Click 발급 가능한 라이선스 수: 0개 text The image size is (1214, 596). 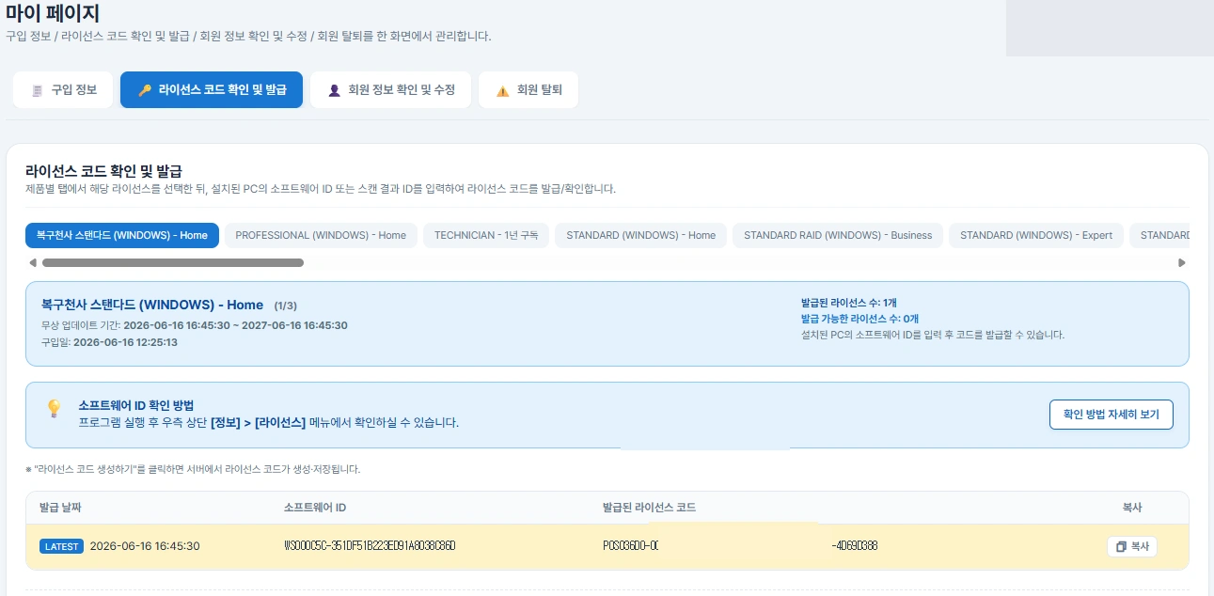(860, 319)
